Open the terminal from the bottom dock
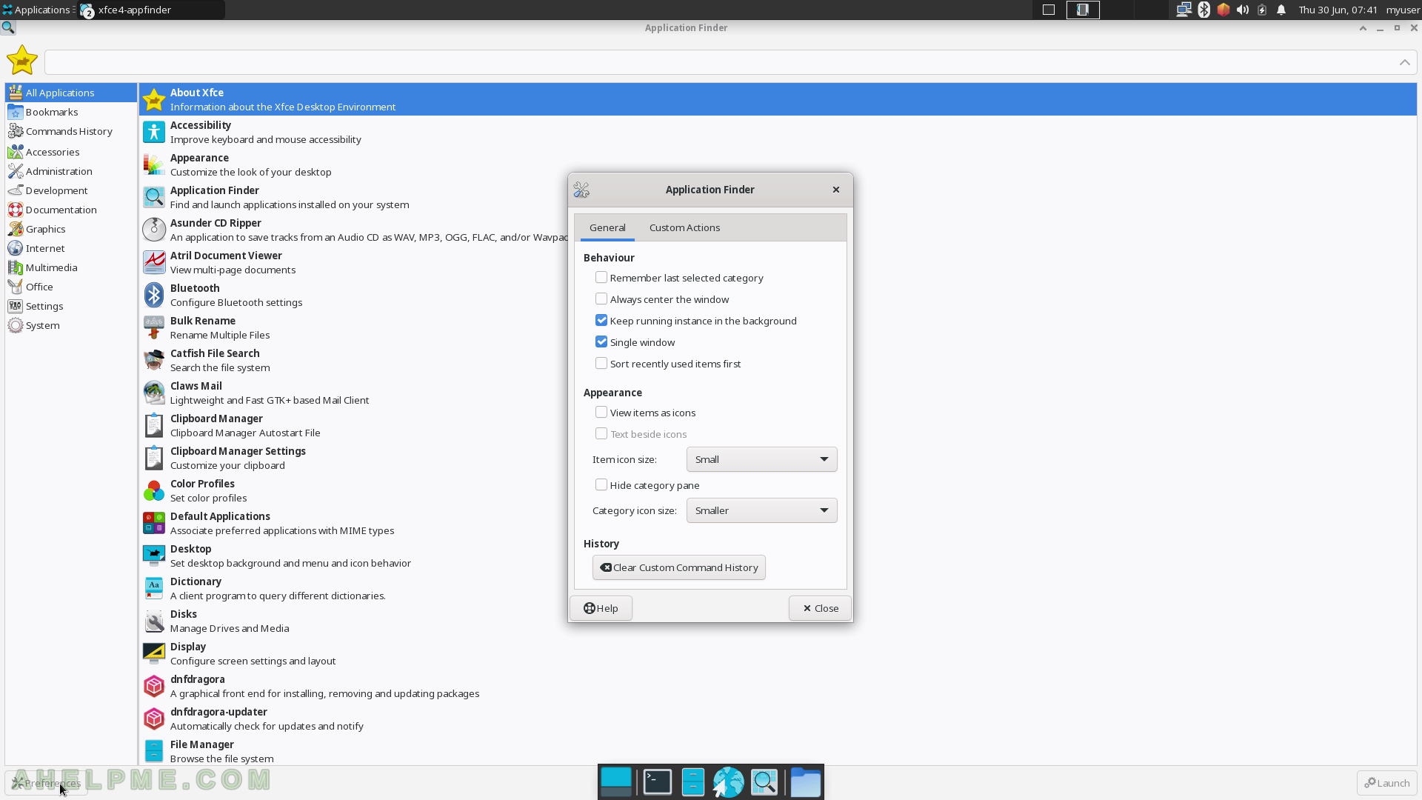The image size is (1422, 800). (x=658, y=782)
